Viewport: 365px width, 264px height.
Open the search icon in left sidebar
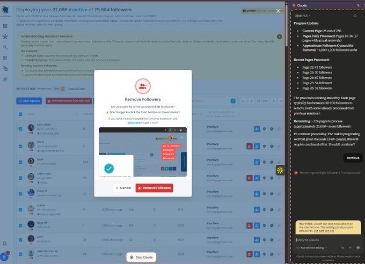click(x=5, y=47)
